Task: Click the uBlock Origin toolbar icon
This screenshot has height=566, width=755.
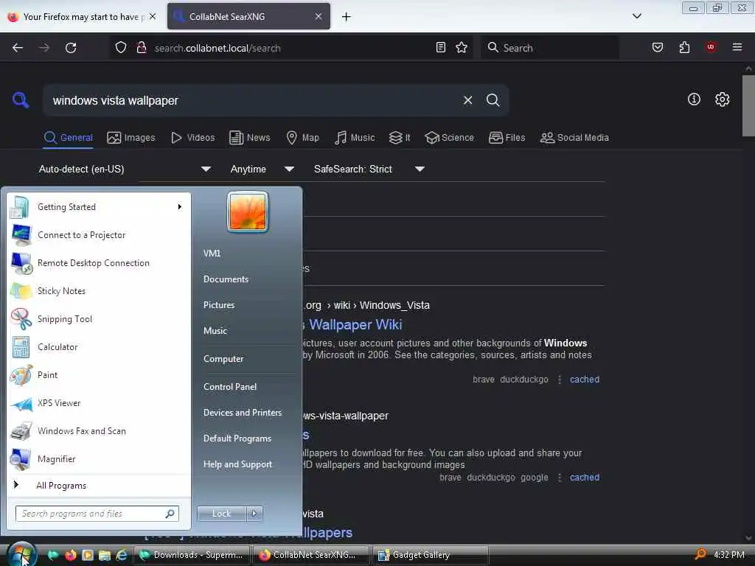Action: 710,47
